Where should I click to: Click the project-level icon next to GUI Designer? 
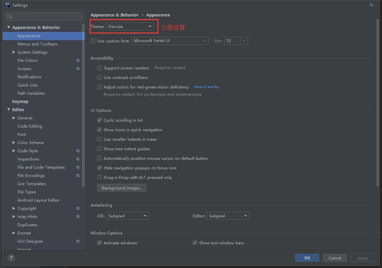click(78, 241)
